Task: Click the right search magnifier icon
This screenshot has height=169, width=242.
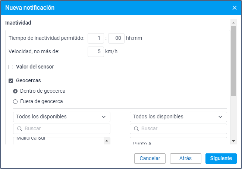Action: [136, 129]
